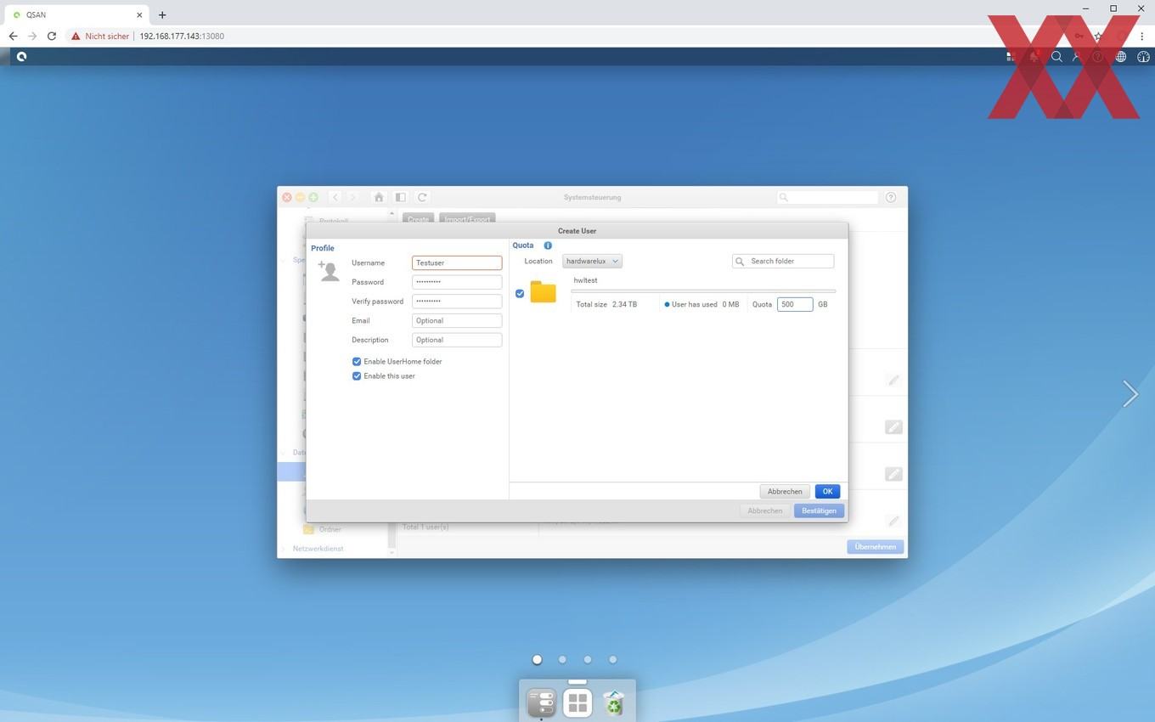Click the 'Total 1 user(s)' status text
Viewport: 1155px width, 722px height.
coord(425,527)
